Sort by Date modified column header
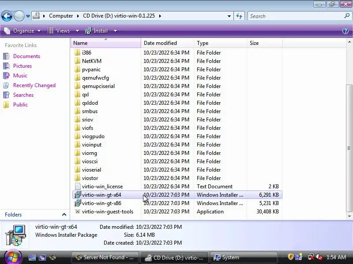The height and width of the screenshot is (264, 353). pyautogui.click(x=167, y=43)
